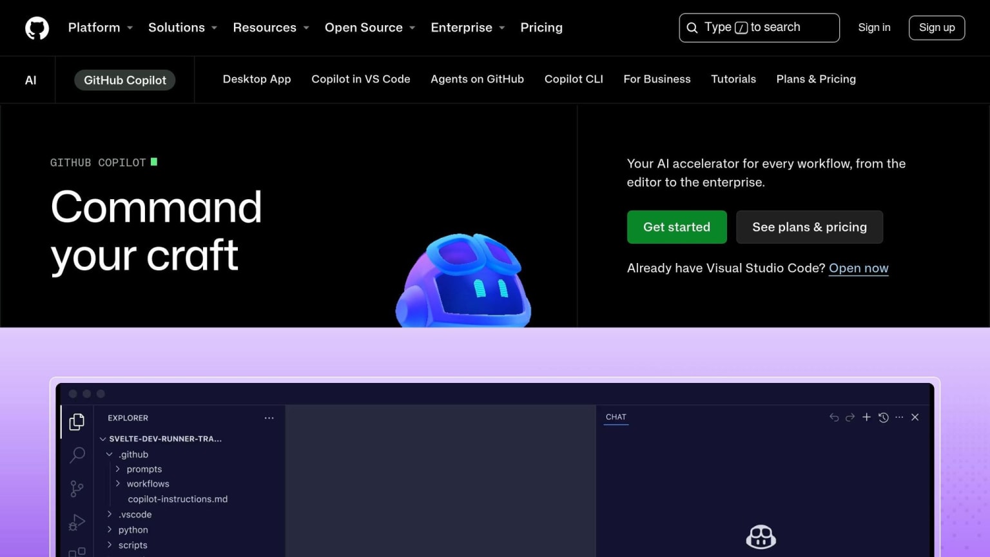Screen dimensions: 990x557
Task: Click the Copilot mascot helmet illustration
Action: [x=463, y=280]
